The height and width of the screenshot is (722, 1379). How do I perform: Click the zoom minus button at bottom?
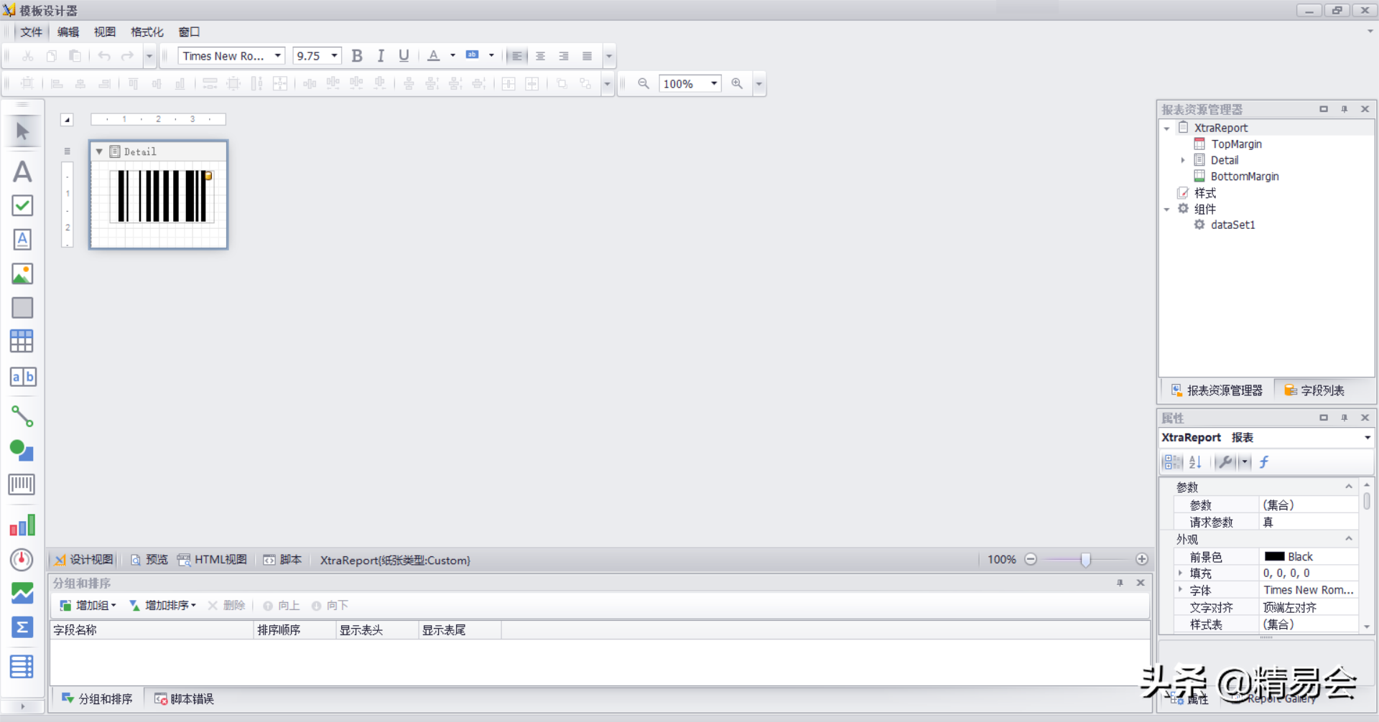point(1031,560)
